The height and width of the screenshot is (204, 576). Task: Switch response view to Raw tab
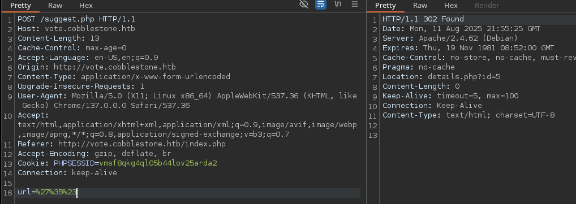pyautogui.click(x=420, y=6)
